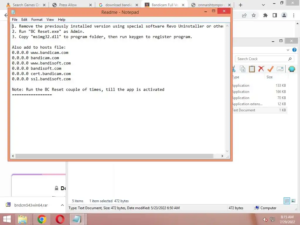This screenshot has height=225, width=300.
Task: Click the Notepad taskbar button
Action: [77, 219]
